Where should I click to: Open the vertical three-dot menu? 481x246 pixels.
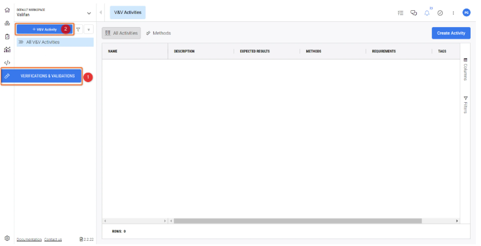click(453, 13)
